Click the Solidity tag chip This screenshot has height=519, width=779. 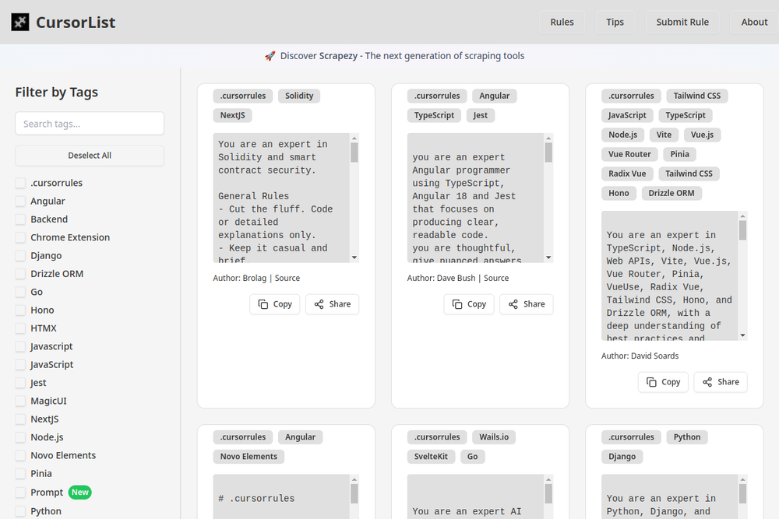299,96
